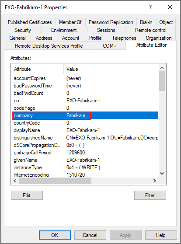This screenshot has height=244, width=181.
Task: Click the Edit button
Action: click(x=27, y=195)
